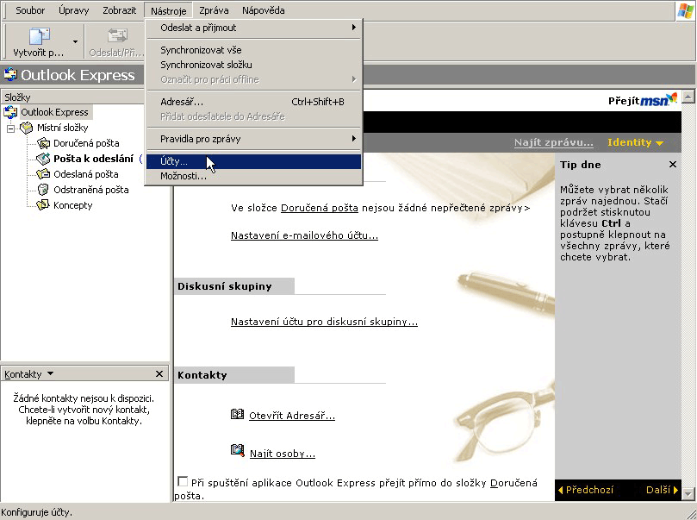Click the scrollbar down arrow
The height and width of the screenshot is (520, 697).
pyautogui.click(x=688, y=494)
